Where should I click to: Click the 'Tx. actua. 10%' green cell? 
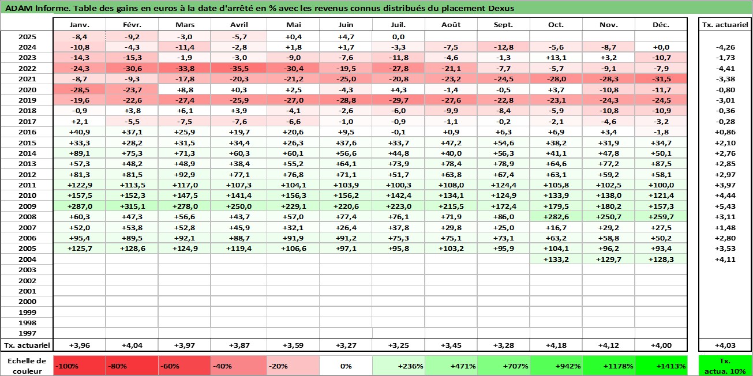725,366
